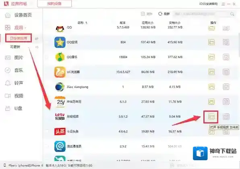The width and height of the screenshot is (240, 169).
Task: Open file folder for QQ音乐
Action: click(x=211, y=57)
